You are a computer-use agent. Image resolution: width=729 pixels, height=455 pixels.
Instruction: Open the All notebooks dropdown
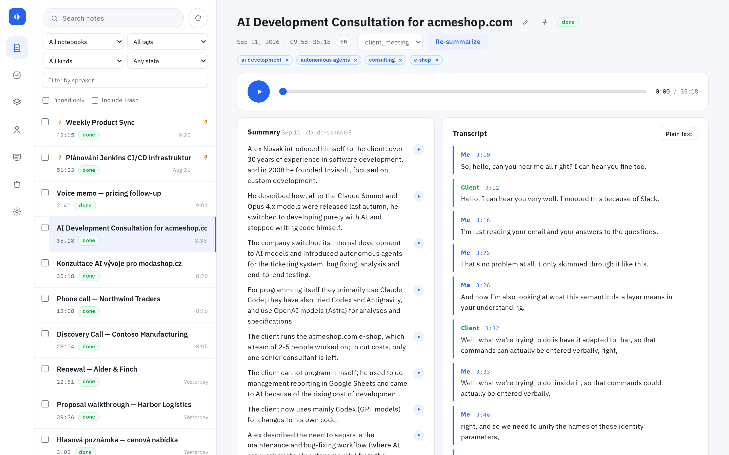click(83, 42)
